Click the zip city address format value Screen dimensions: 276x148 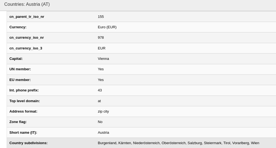[x=103, y=111]
